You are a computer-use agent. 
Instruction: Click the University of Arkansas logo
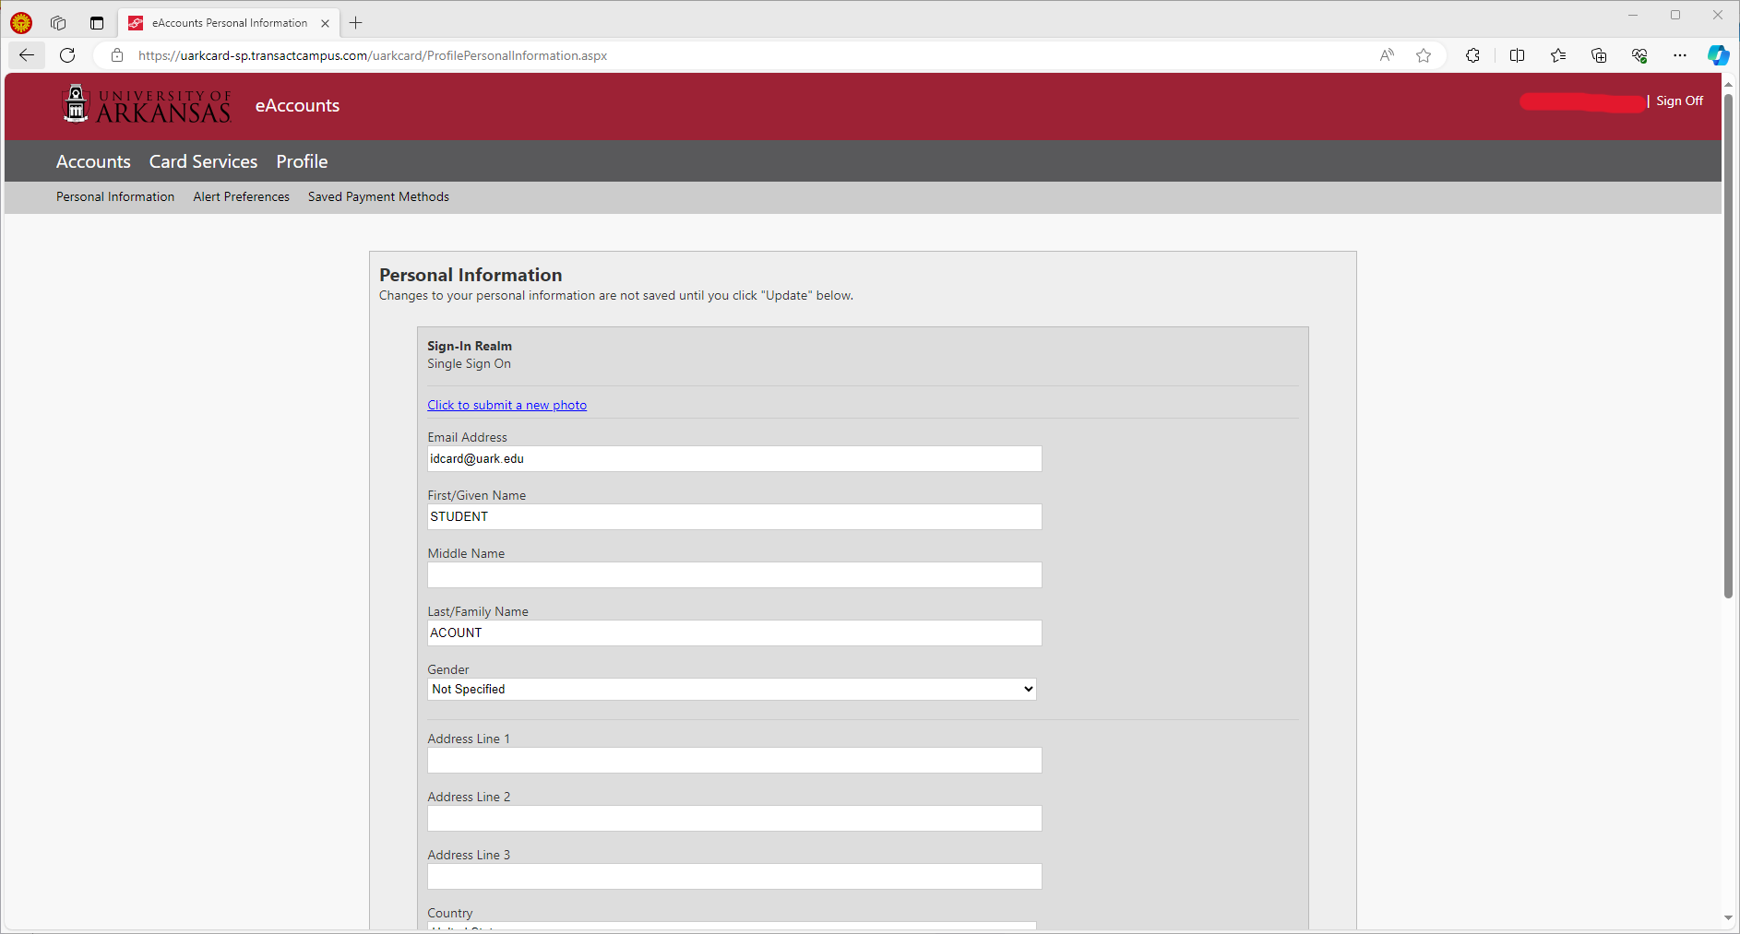point(148,105)
